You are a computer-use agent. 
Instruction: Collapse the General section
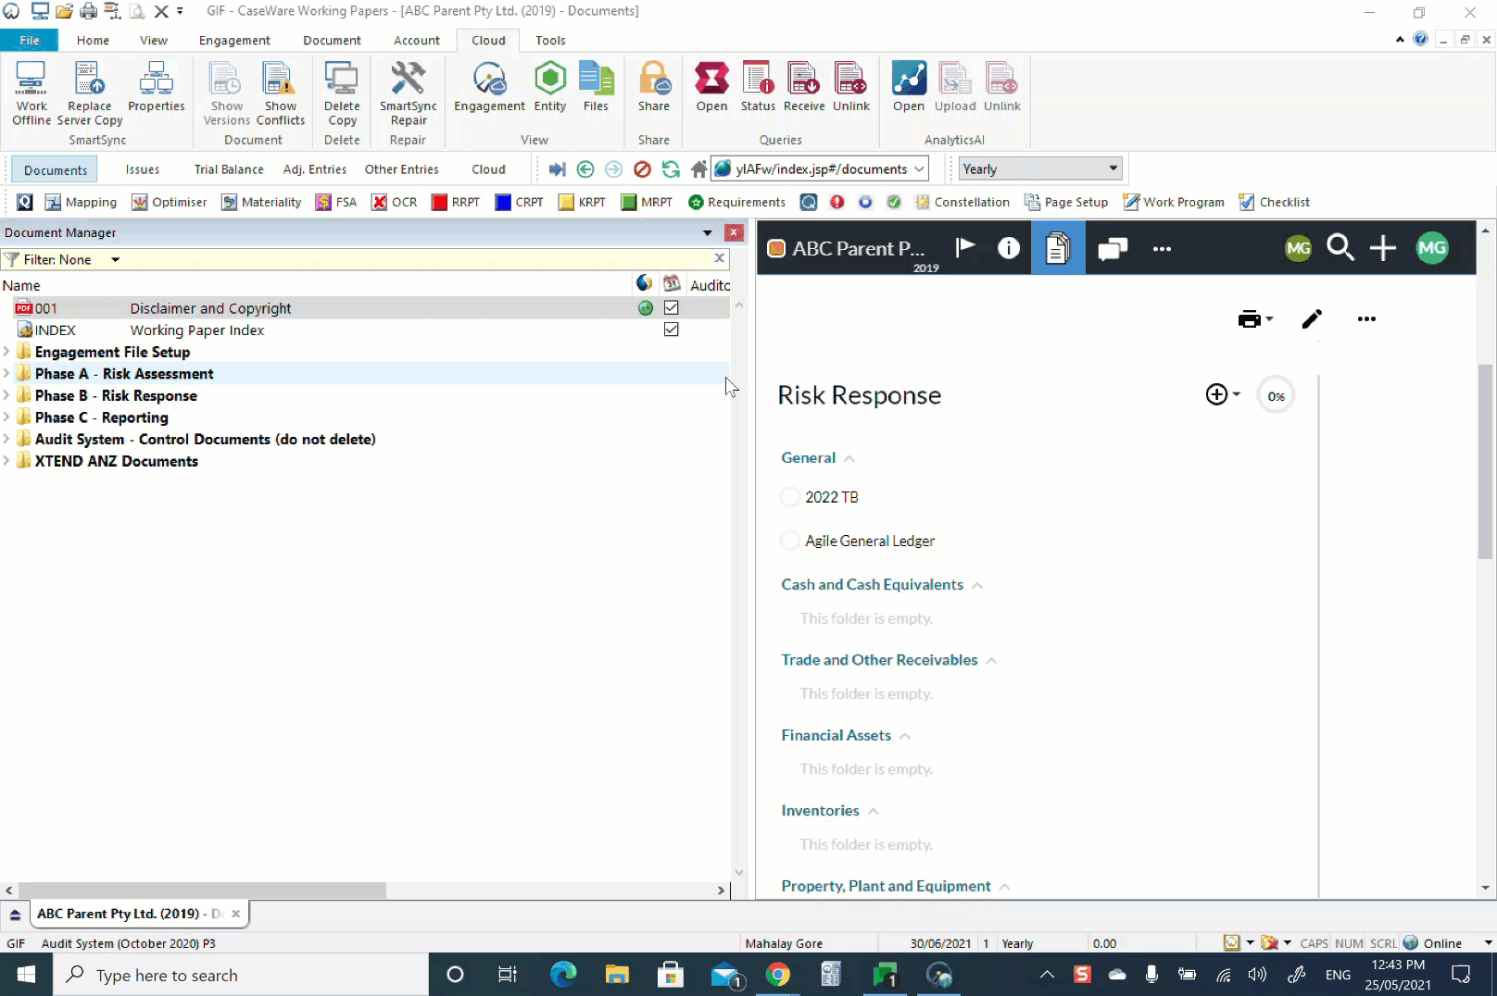tap(849, 458)
